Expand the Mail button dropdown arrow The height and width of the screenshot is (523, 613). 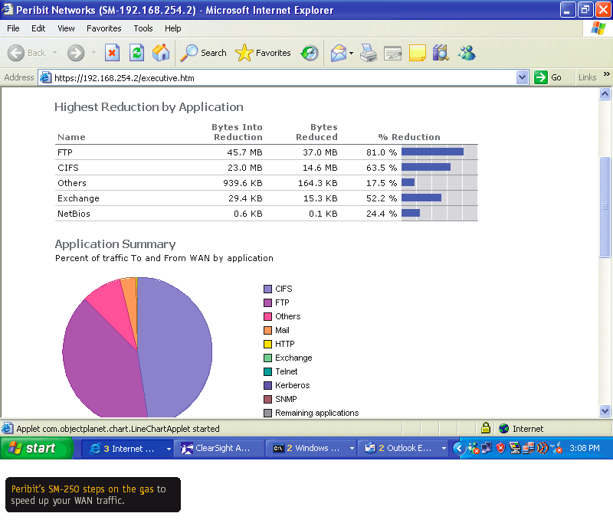pos(351,53)
